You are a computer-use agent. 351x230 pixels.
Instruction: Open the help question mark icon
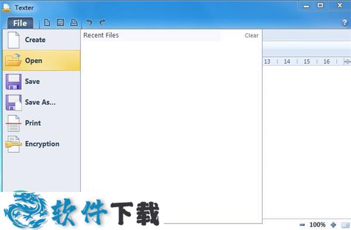[x=345, y=23]
